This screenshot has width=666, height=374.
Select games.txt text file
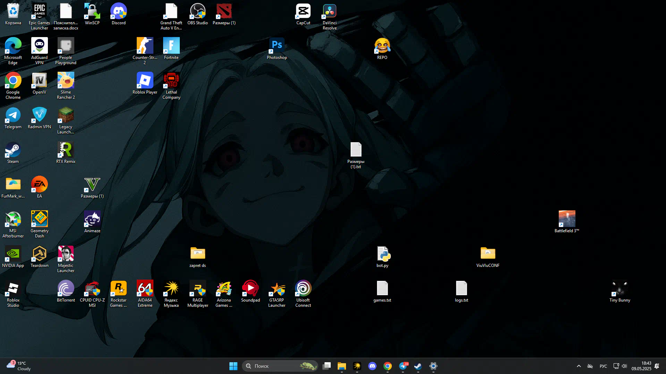click(x=382, y=292)
